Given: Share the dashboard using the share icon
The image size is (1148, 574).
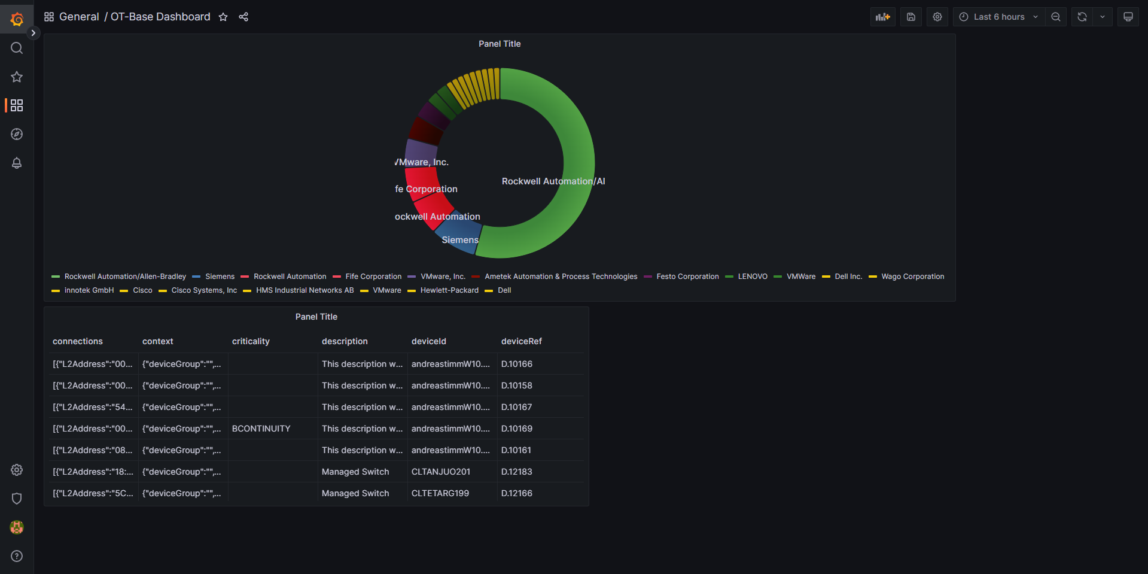Looking at the screenshot, I should pos(243,17).
